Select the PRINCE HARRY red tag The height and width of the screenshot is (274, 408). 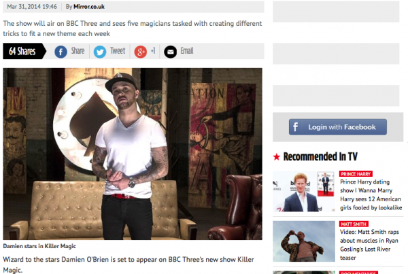(356, 174)
